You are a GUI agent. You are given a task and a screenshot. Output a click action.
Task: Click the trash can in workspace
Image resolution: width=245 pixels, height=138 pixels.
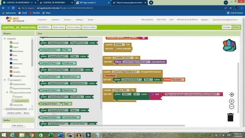point(230,117)
